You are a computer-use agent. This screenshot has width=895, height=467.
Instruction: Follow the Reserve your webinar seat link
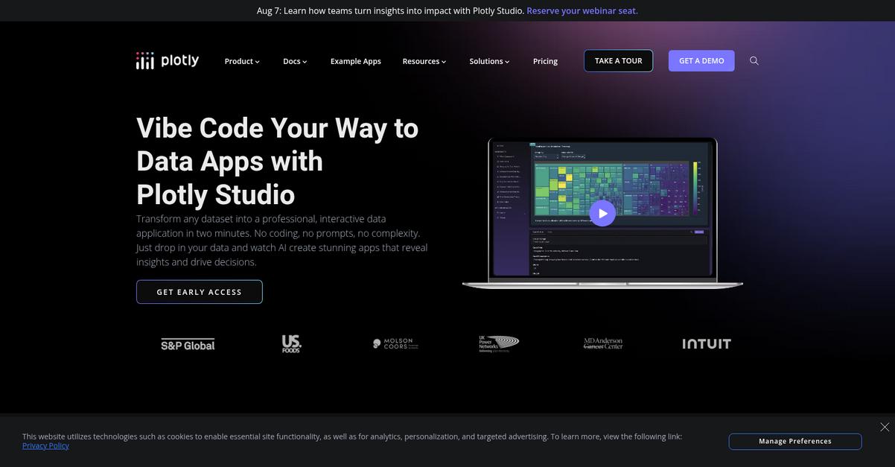[582, 10]
